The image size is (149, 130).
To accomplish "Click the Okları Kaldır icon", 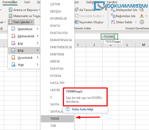I will (113, 22).
